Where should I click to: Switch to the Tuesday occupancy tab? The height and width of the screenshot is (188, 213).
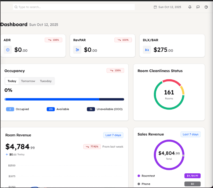tap(45, 81)
